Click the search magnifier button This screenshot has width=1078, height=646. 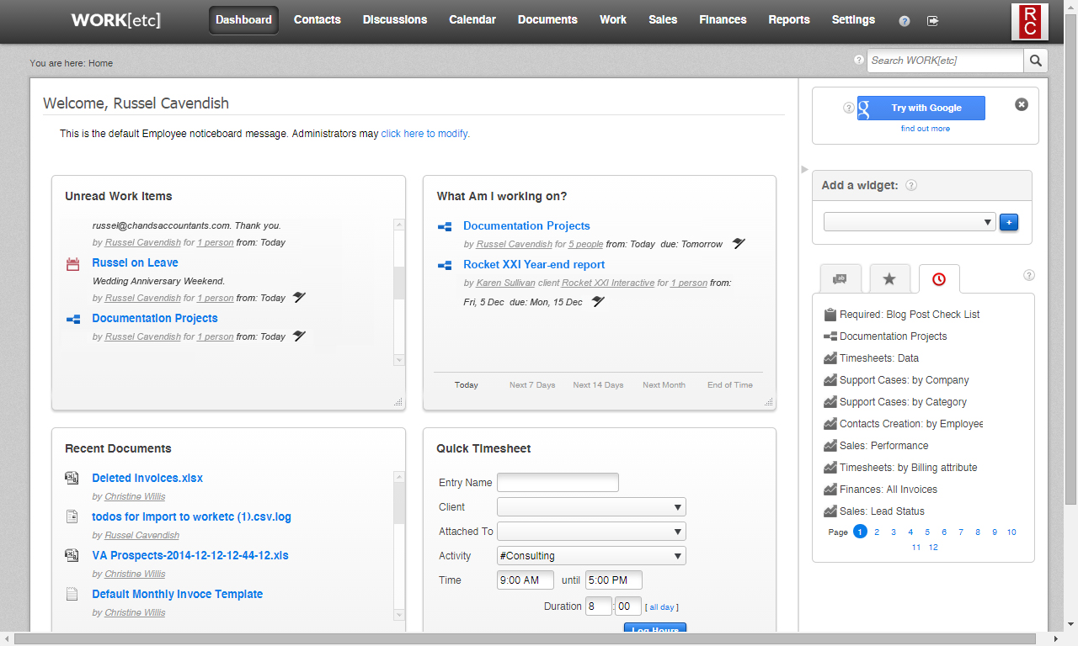point(1036,61)
